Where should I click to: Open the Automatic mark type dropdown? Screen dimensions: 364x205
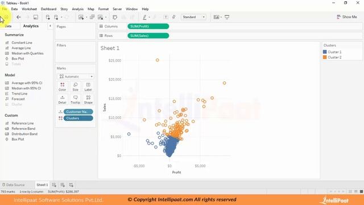(x=76, y=76)
